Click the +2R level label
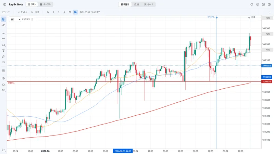 pos(267,34)
